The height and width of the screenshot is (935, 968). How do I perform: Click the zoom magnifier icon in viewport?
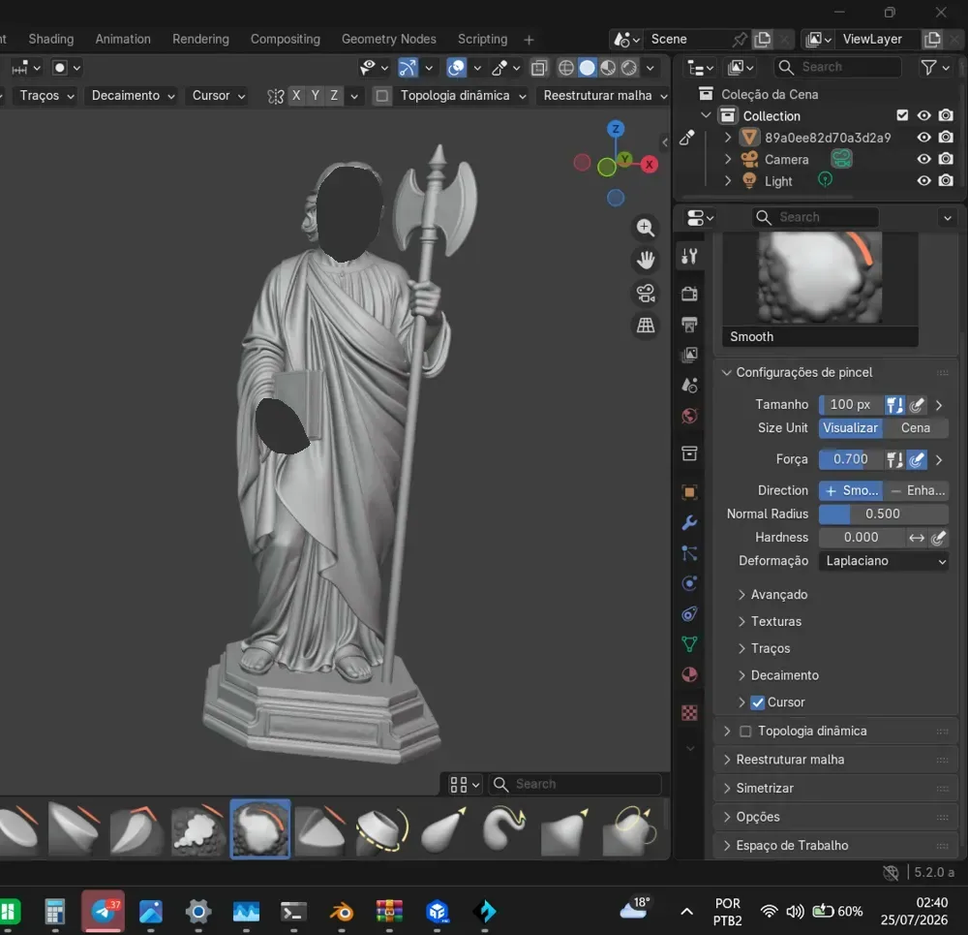(645, 228)
